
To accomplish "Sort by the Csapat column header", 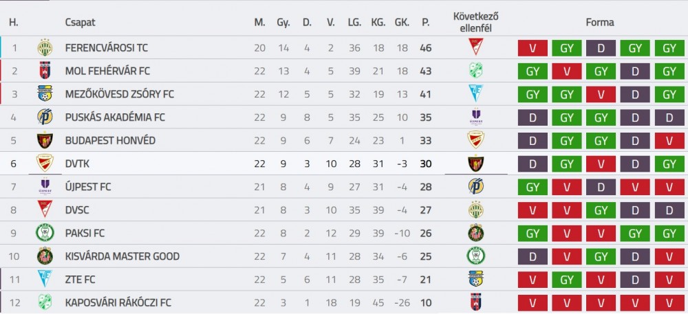I will coord(80,23).
